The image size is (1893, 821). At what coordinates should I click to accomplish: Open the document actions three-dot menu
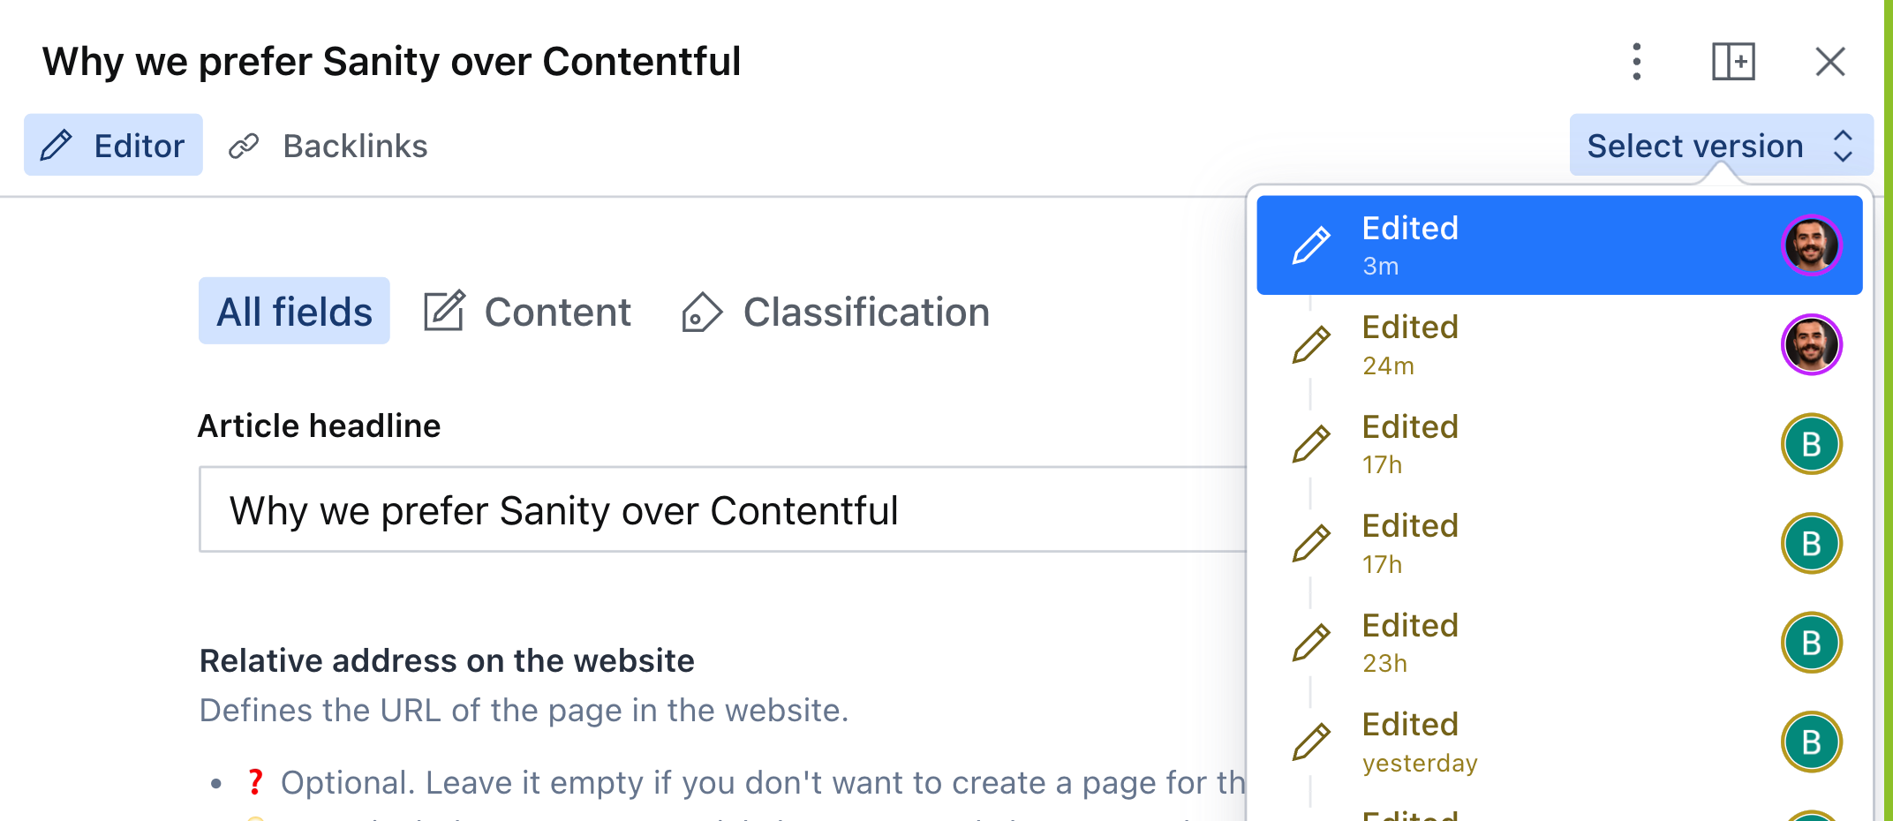[1636, 62]
